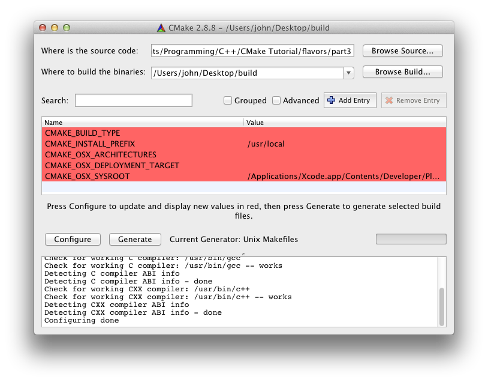This screenshot has width=488, height=382.
Task: Click the build binaries path field
Action: coord(248,73)
